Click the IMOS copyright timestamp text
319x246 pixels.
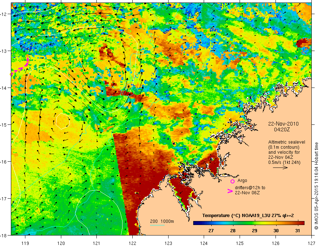316,186
